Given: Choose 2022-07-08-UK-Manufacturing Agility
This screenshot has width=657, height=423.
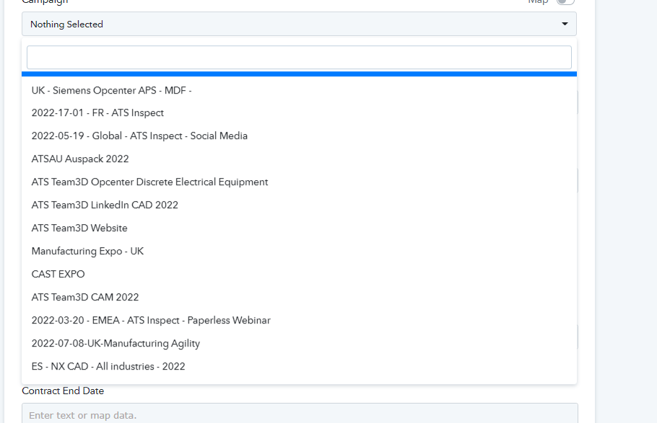Looking at the screenshot, I should coord(299,343).
